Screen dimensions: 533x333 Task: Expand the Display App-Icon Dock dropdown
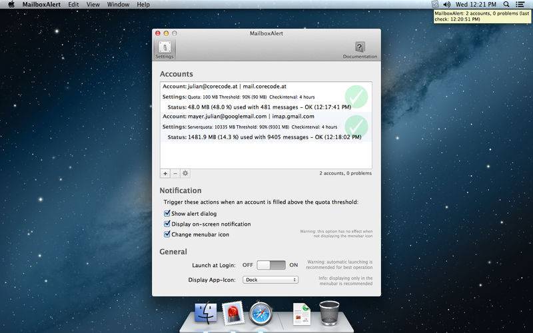(x=270, y=280)
